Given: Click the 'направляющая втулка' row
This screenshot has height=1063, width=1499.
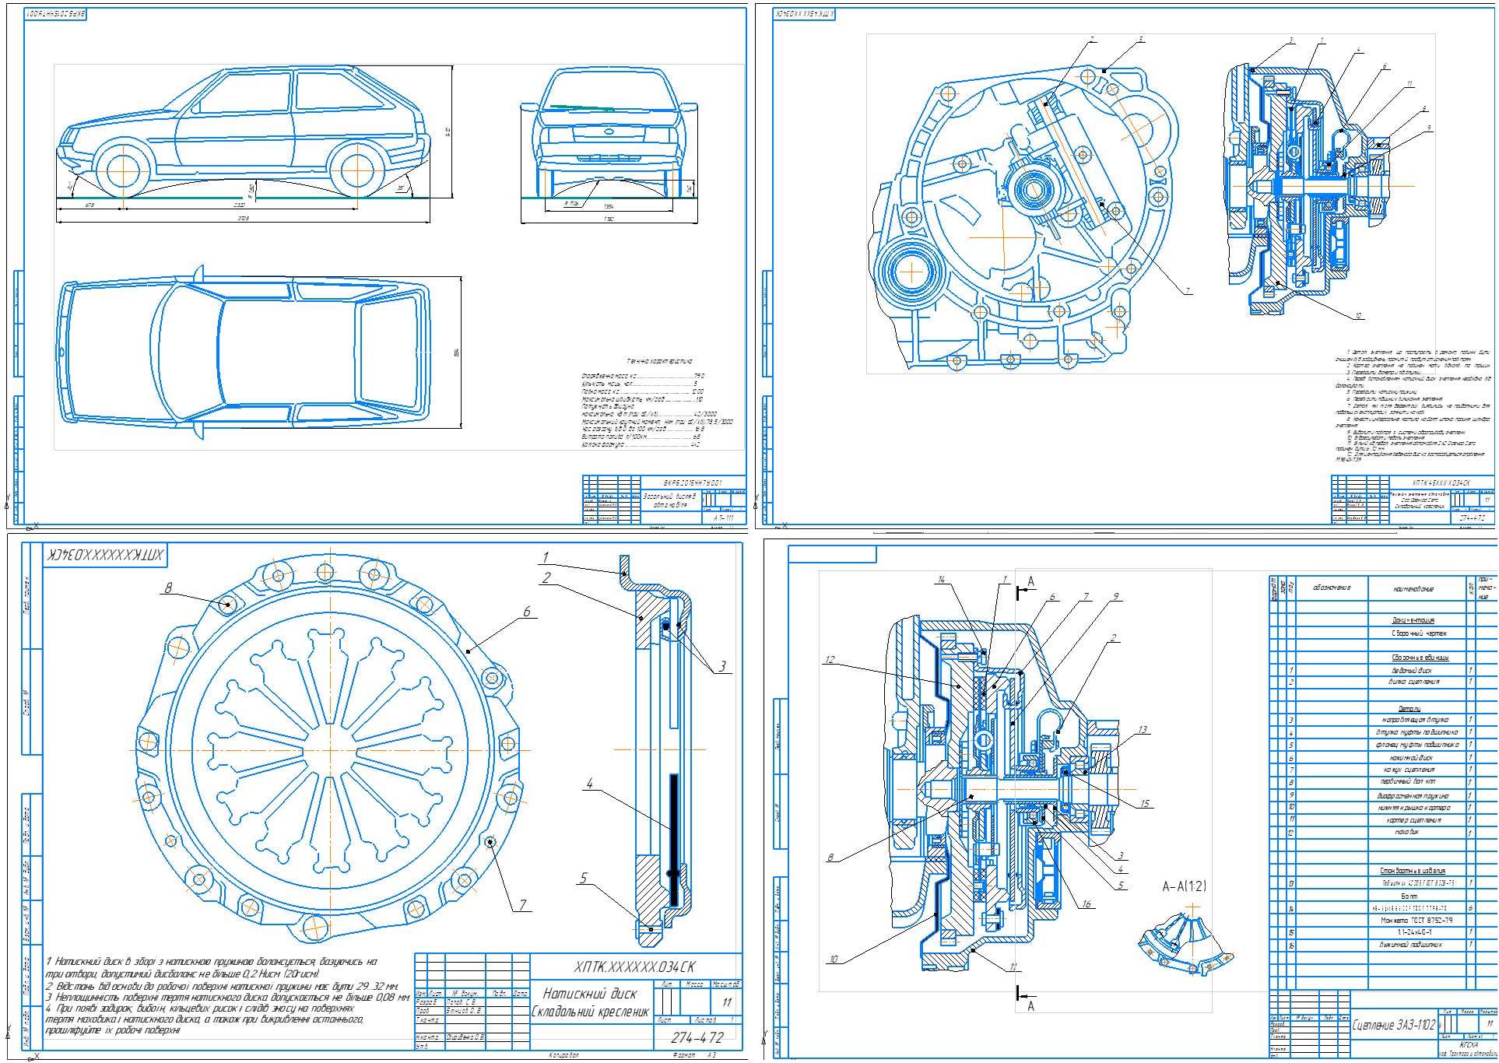Looking at the screenshot, I should point(1414,720).
